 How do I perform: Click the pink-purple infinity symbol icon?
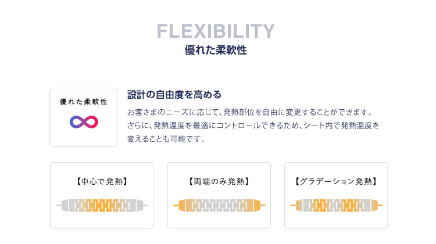tap(84, 122)
